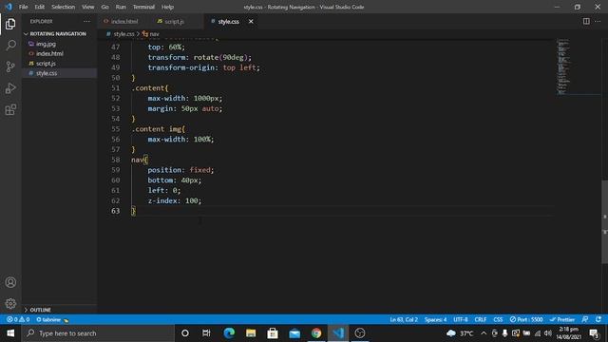The height and width of the screenshot is (342, 608).
Task: Open the Help menu
Action: click(167, 7)
